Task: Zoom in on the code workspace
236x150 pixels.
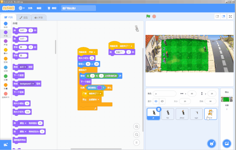Action: [x=137, y=126]
